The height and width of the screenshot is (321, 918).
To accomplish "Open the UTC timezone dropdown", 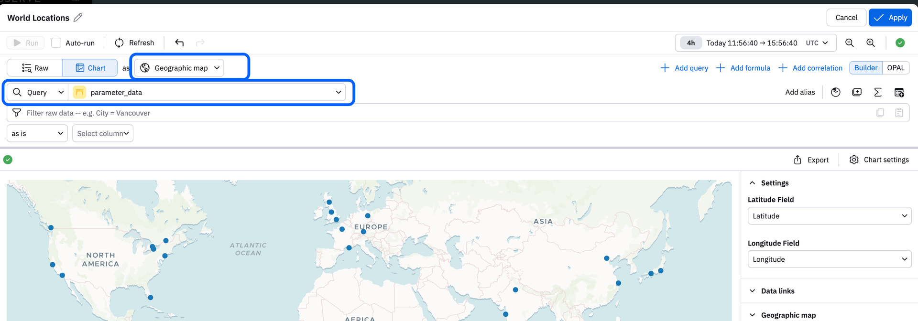I will pyautogui.click(x=817, y=43).
